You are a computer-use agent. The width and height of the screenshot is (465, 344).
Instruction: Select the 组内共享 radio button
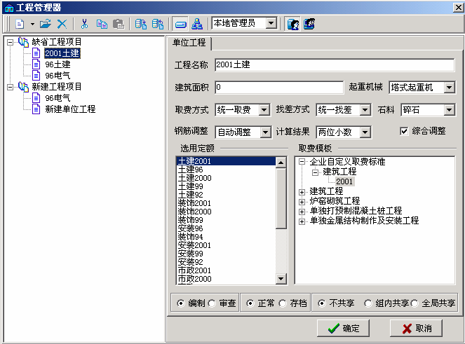pos(368,303)
